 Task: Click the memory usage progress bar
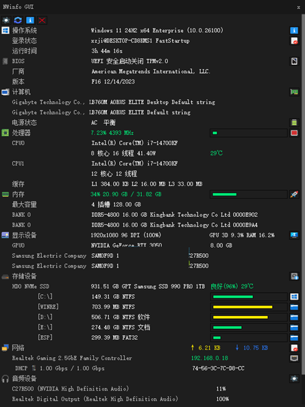249,194
